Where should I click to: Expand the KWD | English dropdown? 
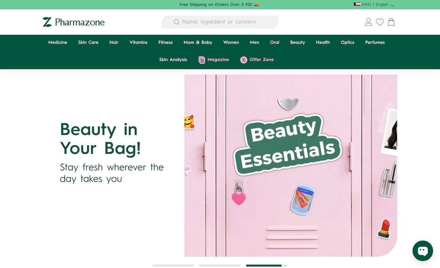pyautogui.click(x=392, y=5)
